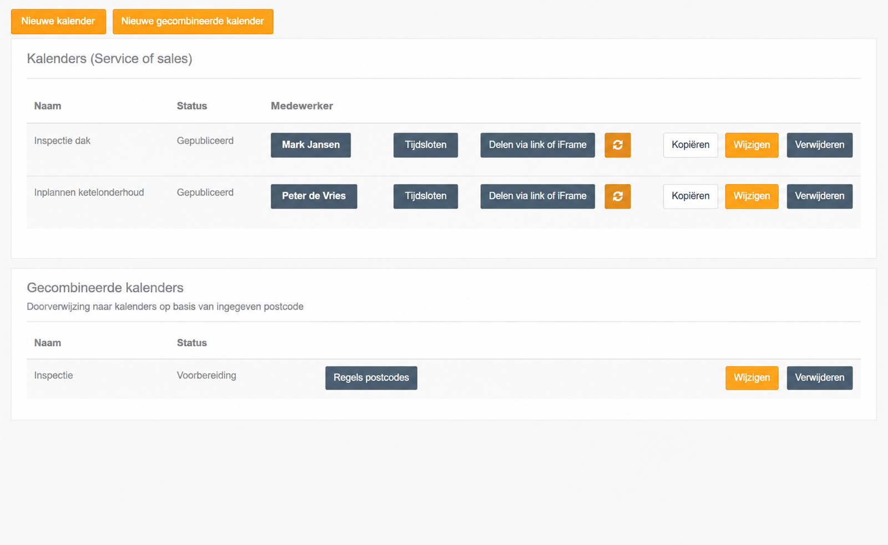Click the Nieuwe kalender button
This screenshot has width=888, height=545.
pos(58,22)
